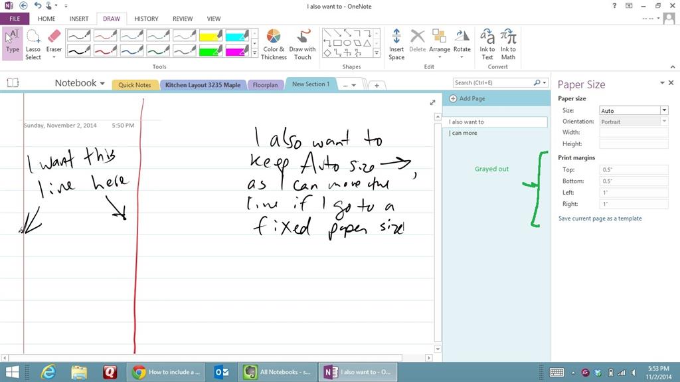The width and height of the screenshot is (680, 382).
Task: Click Save current page as a template
Action: click(600, 219)
